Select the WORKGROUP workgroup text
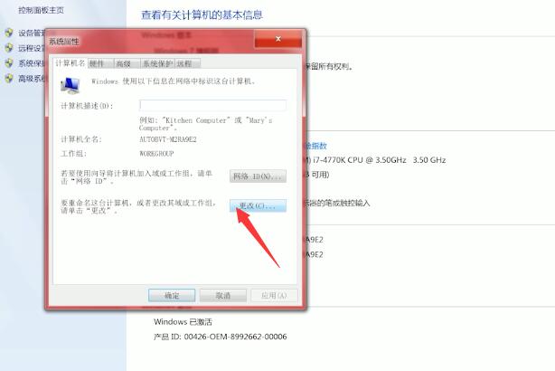 tap(156, 154)
